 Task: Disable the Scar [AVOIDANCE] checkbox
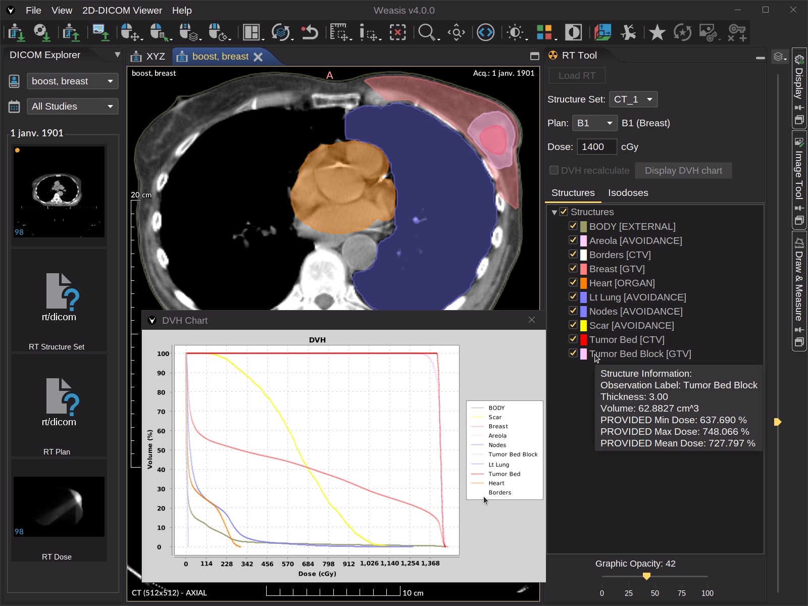[574, 325]
